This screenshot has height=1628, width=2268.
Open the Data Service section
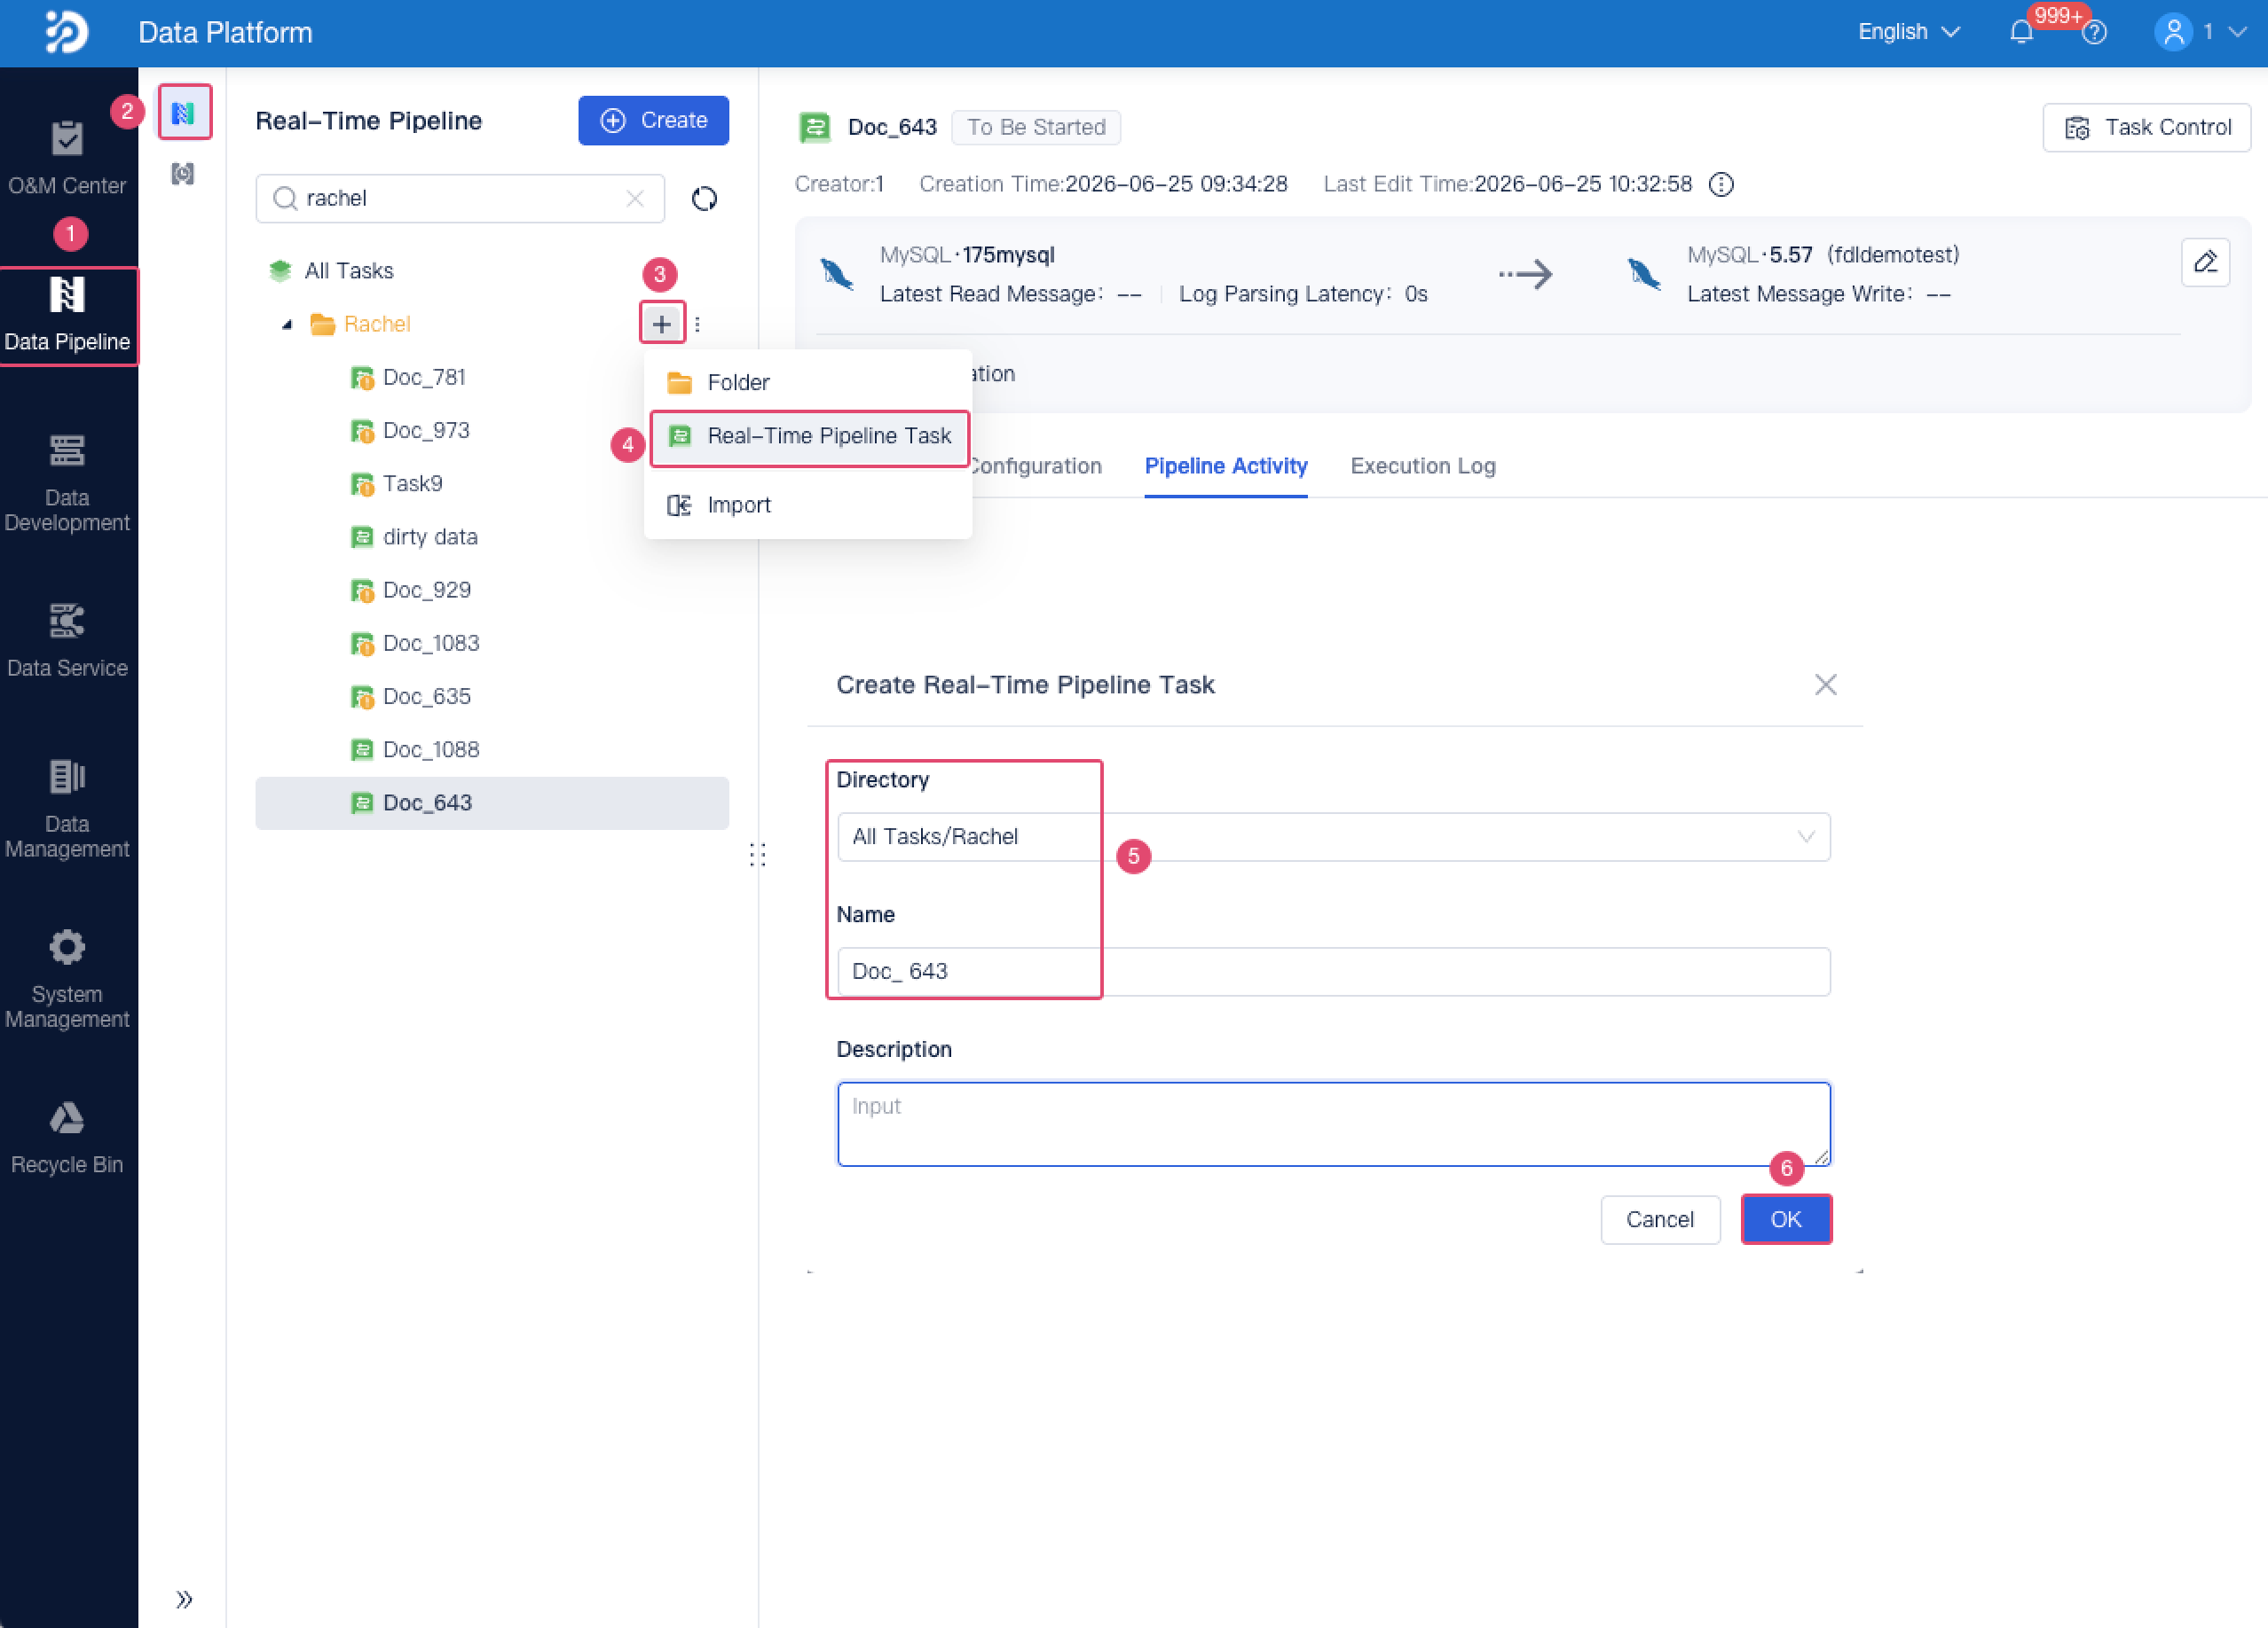pyautogui.click(x=67, y=640)
